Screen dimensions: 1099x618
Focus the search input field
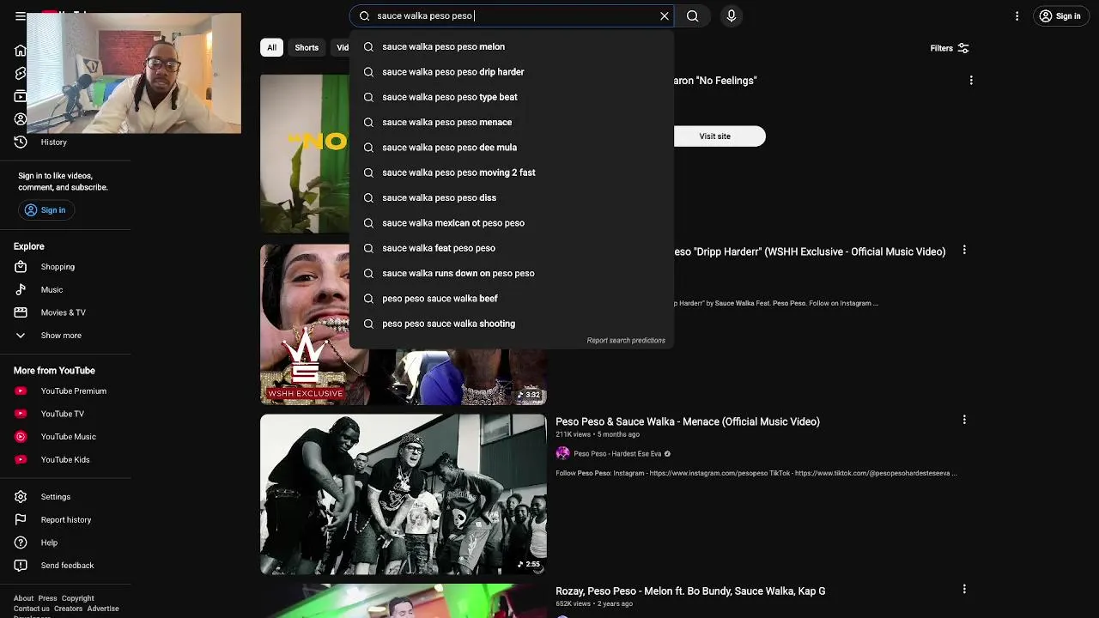pyautogui.click(x=511, y=15)
